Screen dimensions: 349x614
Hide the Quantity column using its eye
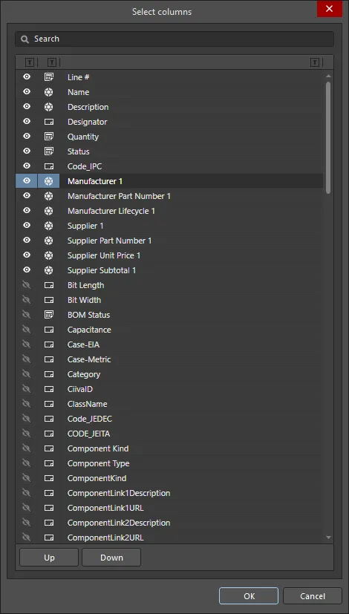(27, 137)
